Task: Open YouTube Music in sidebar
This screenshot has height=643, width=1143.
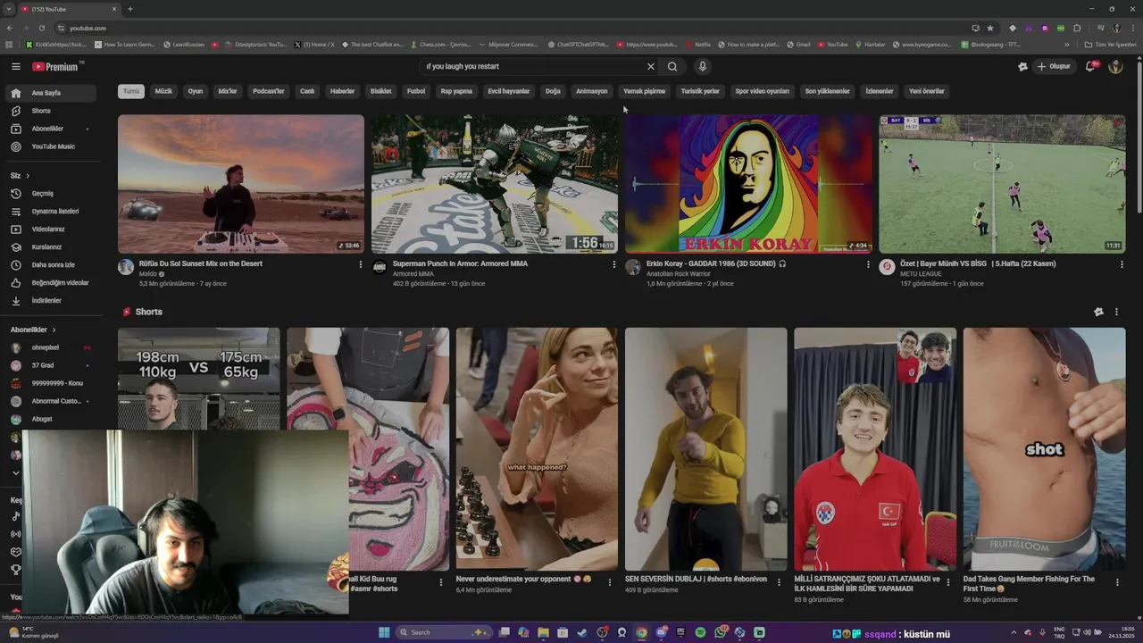Action: coord(51,146)
